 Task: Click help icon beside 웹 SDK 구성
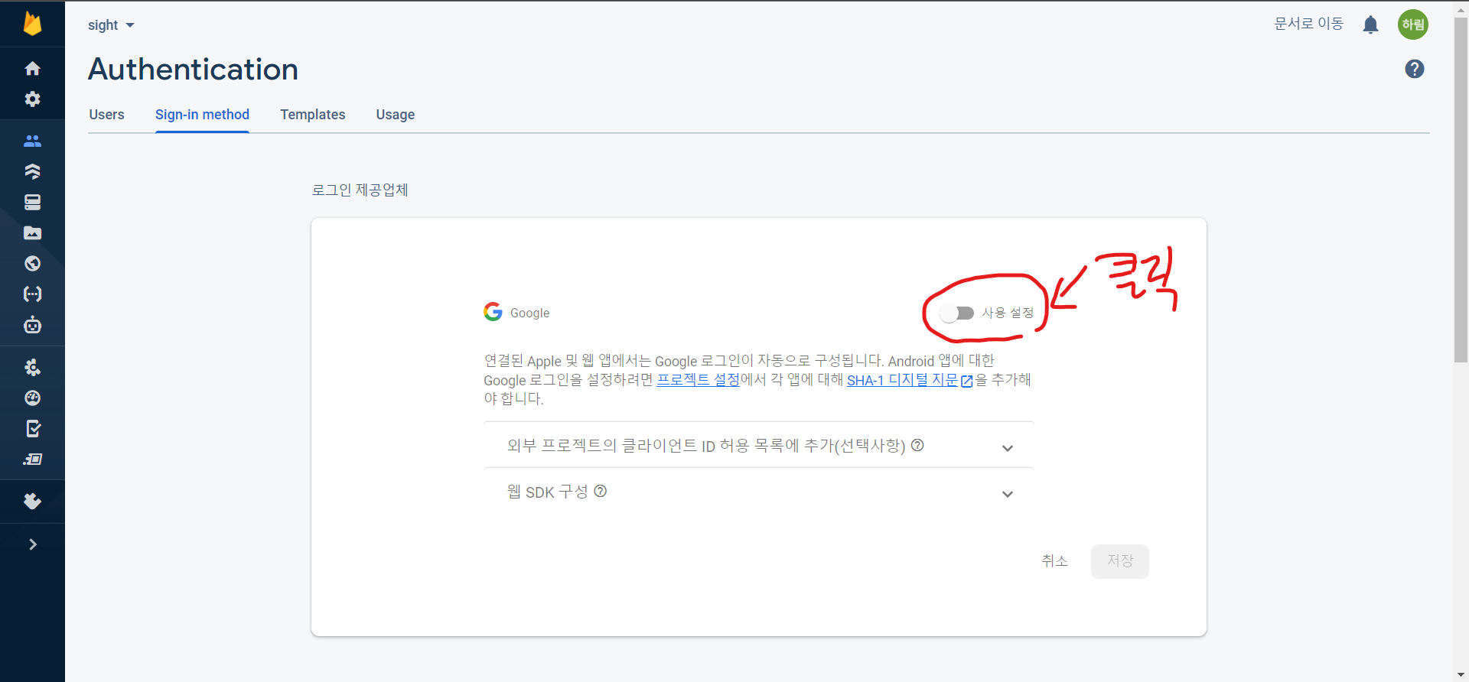pyautogui.click(x=601, y=491)
